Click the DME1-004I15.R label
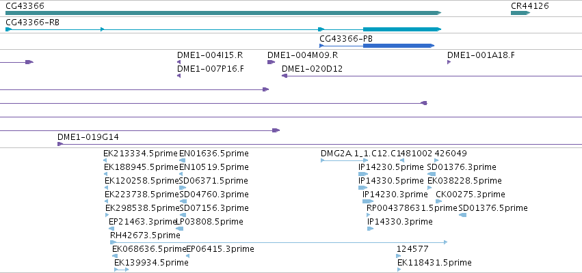The height and width of the screenshot is (273, 582). [x=210, y=55]
